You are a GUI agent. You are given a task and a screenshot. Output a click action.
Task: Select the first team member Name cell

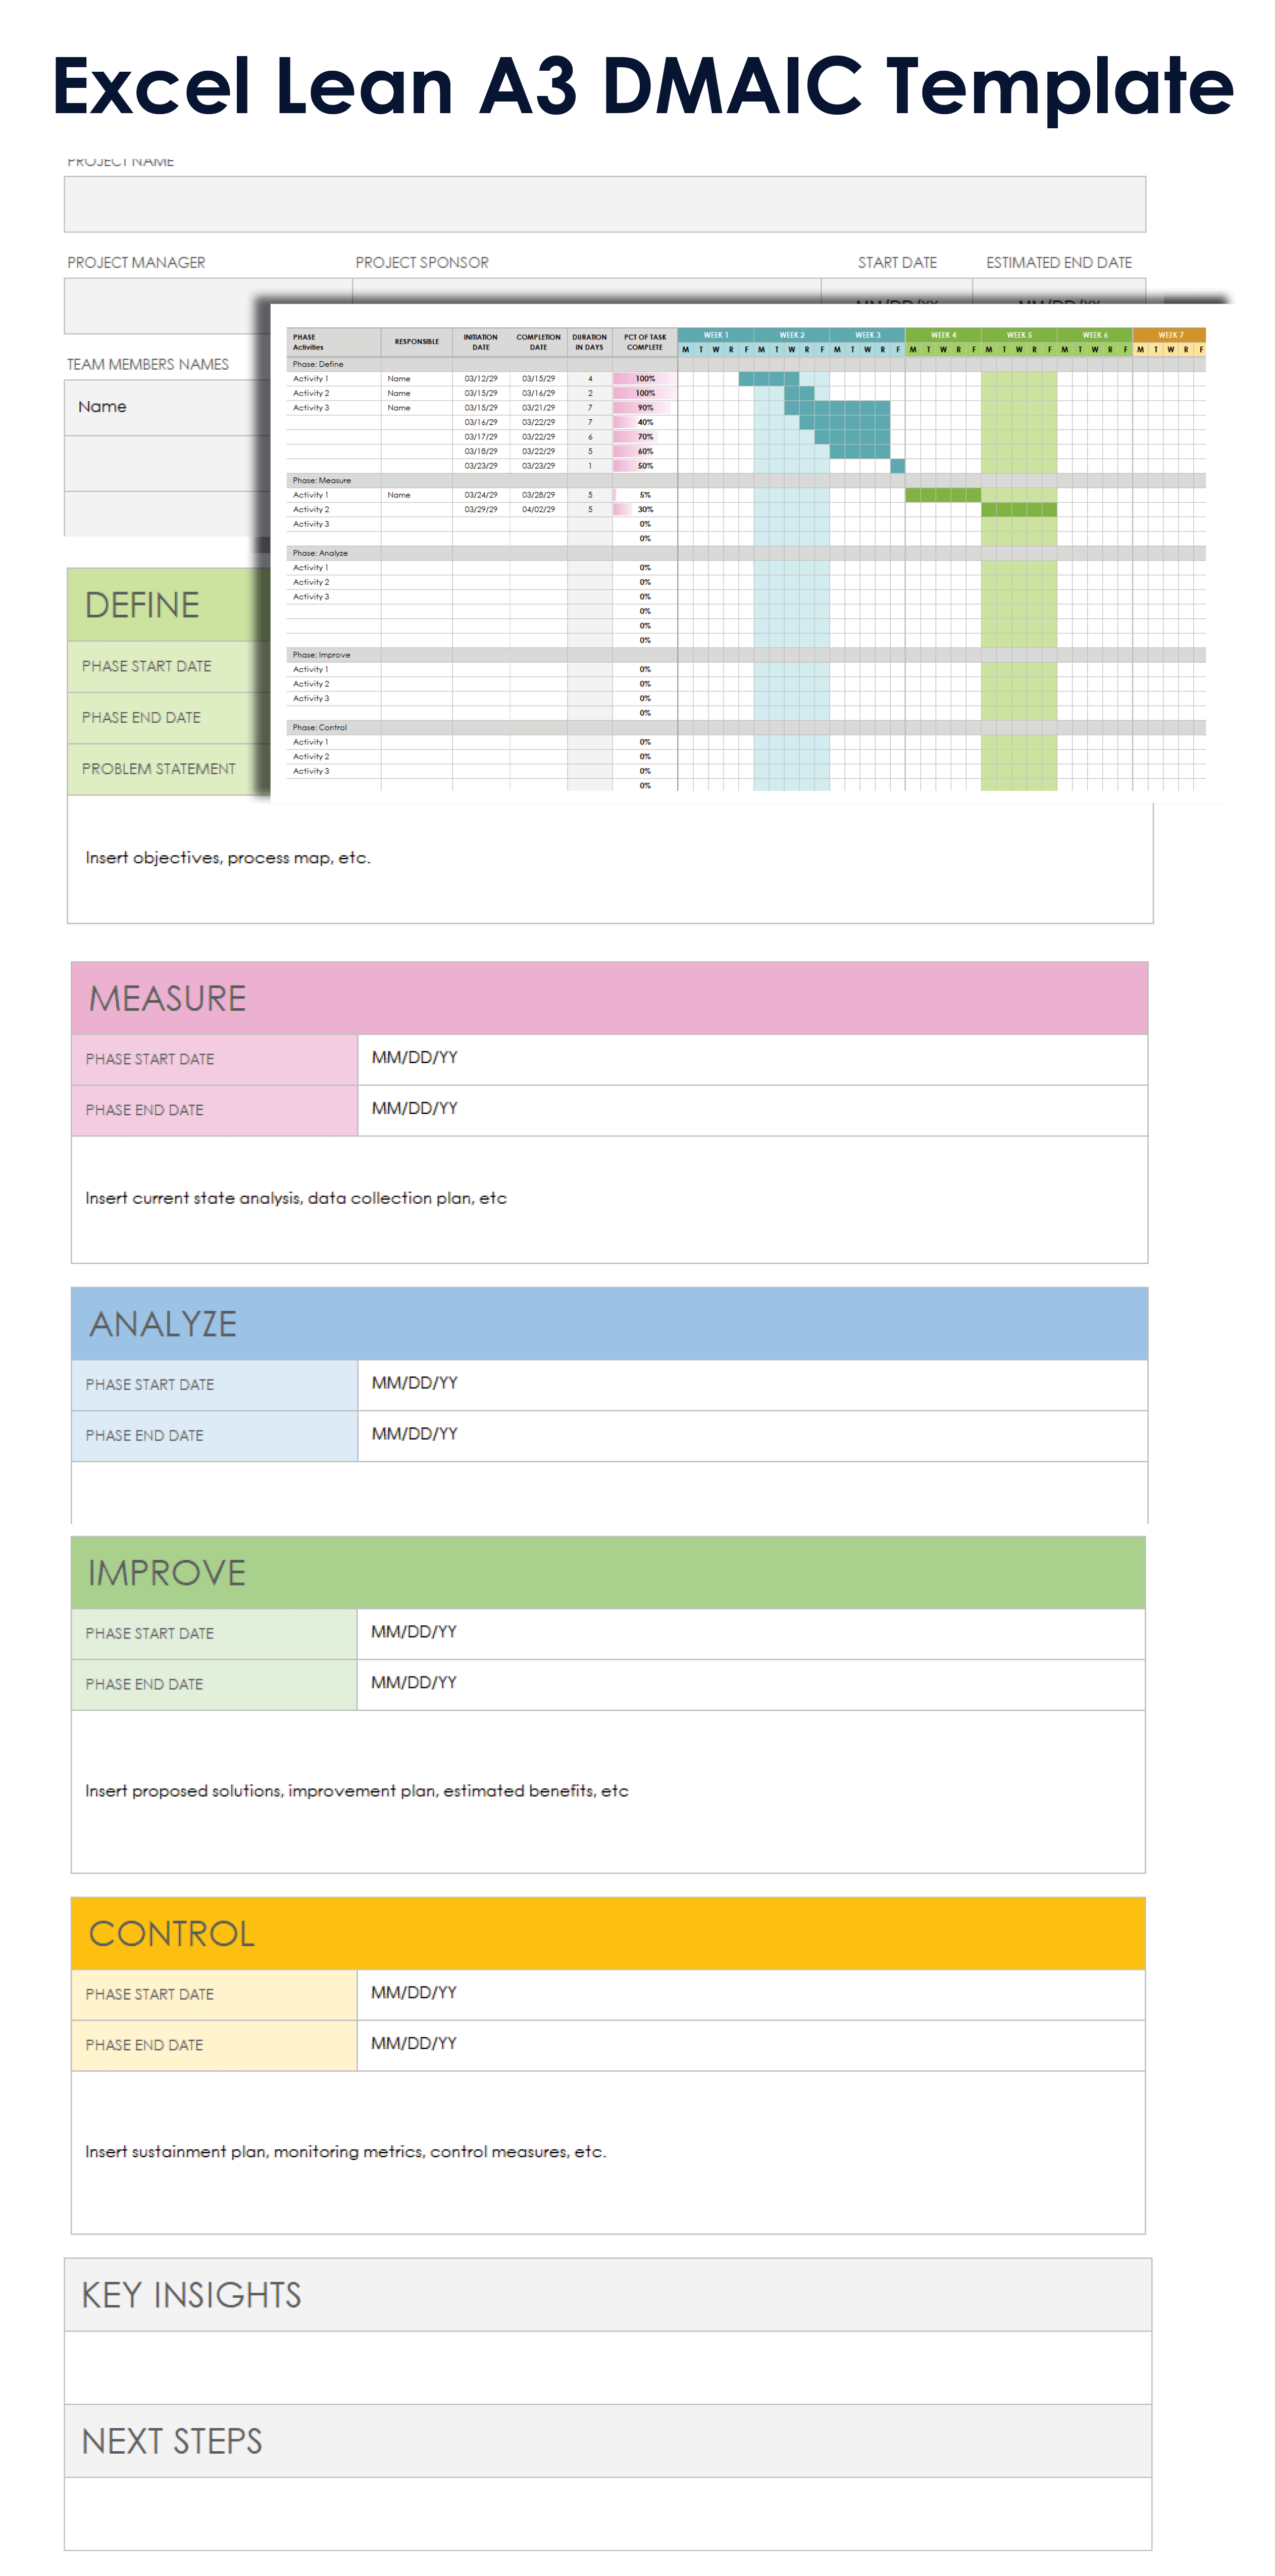[167, 407]
